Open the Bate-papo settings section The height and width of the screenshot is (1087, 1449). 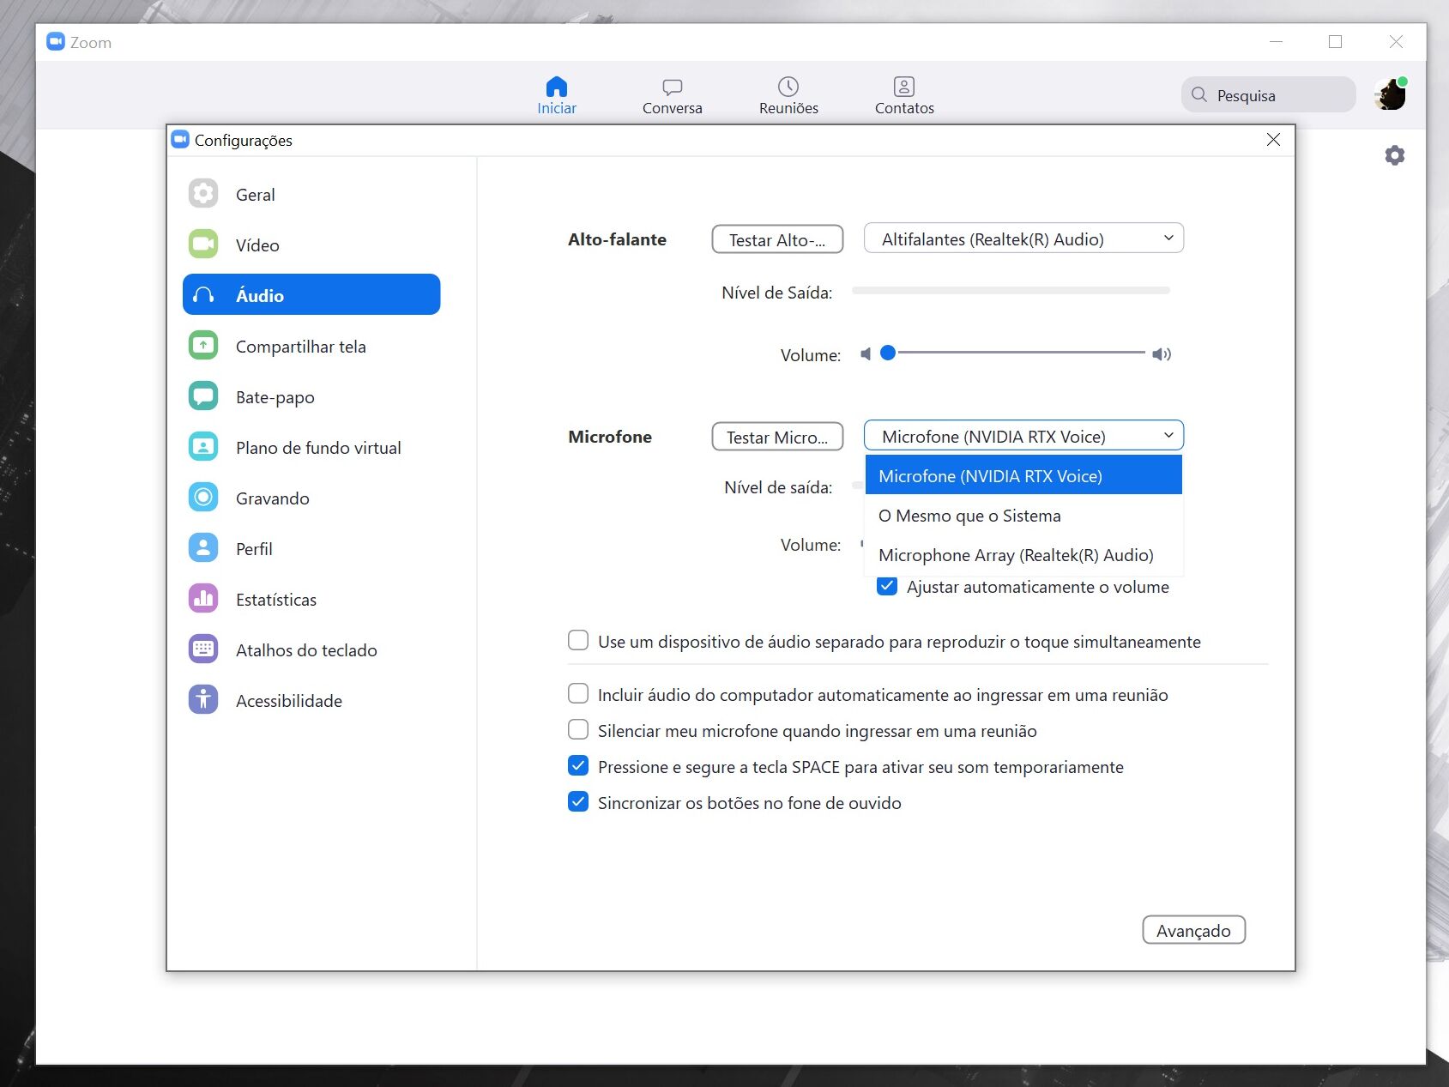311,396
